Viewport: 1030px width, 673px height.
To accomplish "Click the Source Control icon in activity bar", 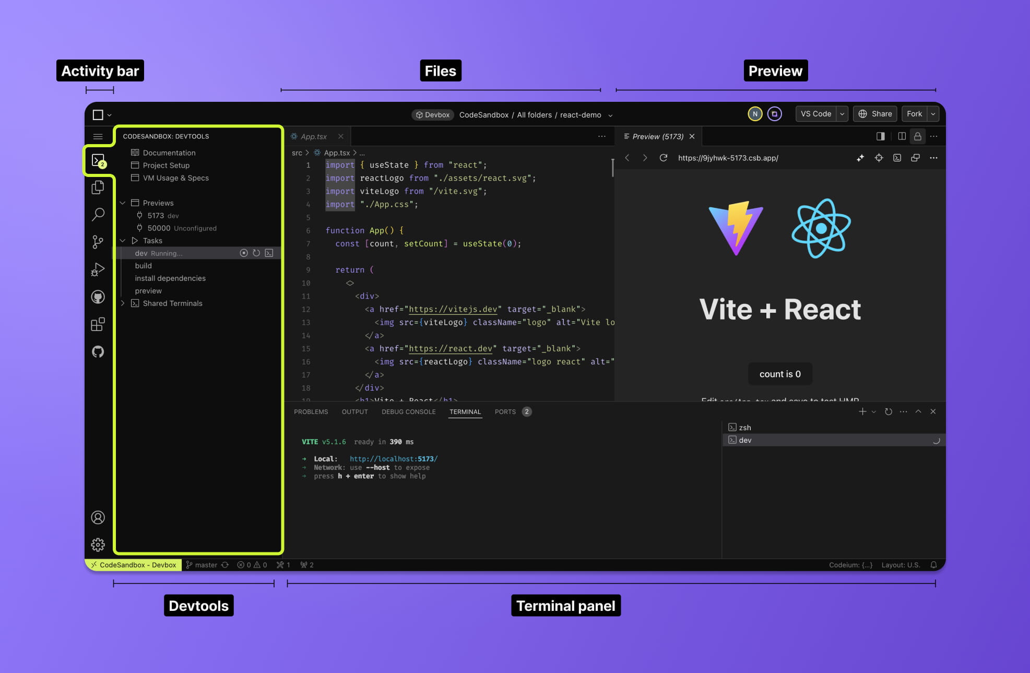I will click(98, 242).
